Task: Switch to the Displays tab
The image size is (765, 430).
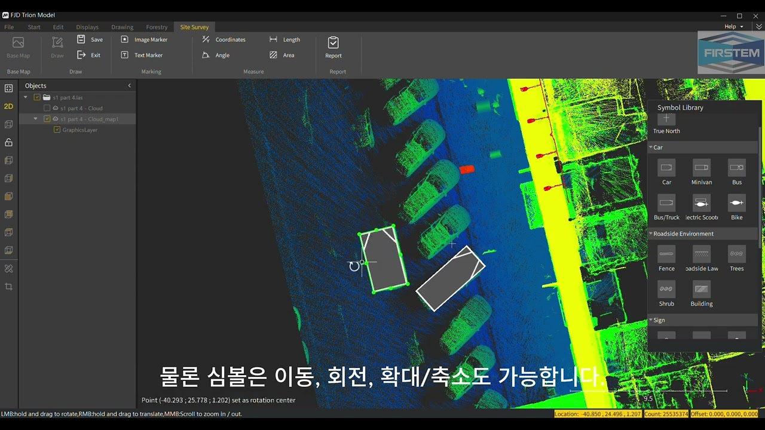Action: click(x=87, y=27)
